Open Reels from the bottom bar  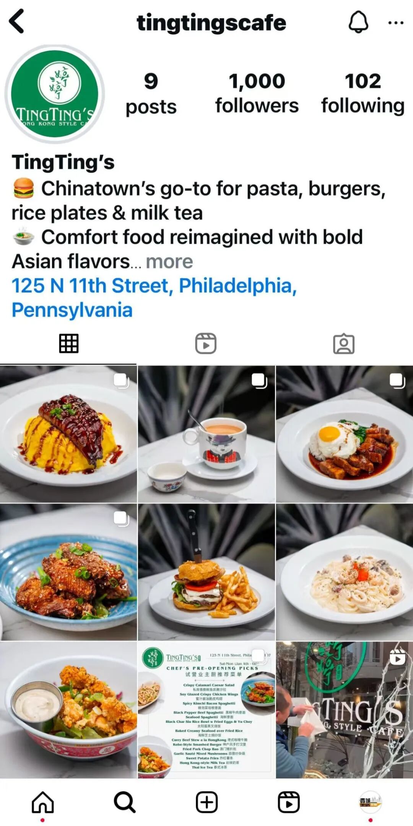[x=289, y=802]
